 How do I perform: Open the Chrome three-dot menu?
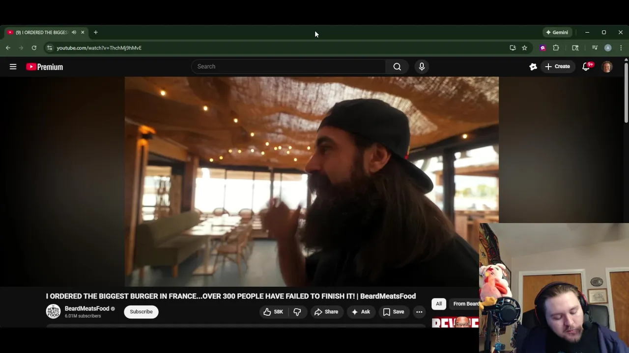click(621, 48)
